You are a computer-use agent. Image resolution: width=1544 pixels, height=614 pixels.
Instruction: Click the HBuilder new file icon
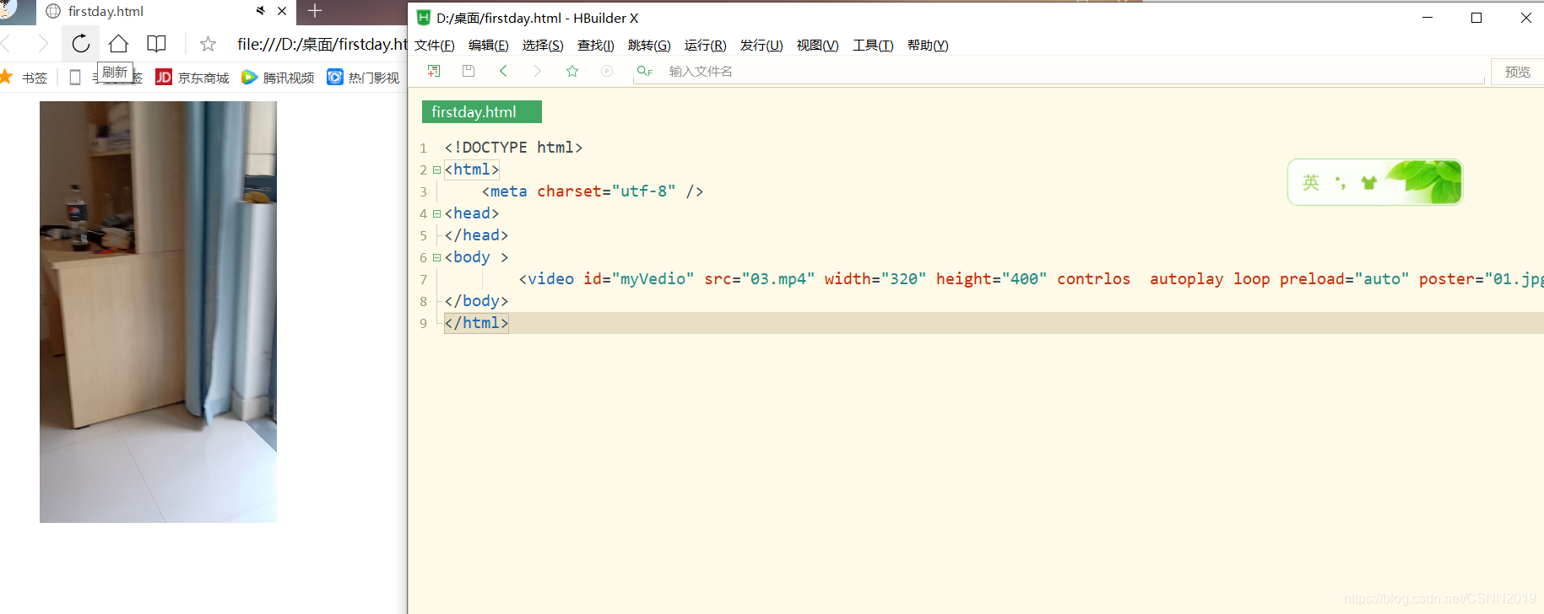pyautogui.click(x=434, y=71)
